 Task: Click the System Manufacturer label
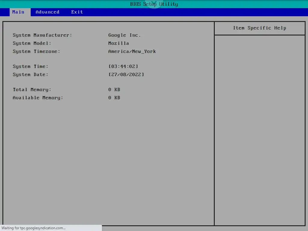42,35
